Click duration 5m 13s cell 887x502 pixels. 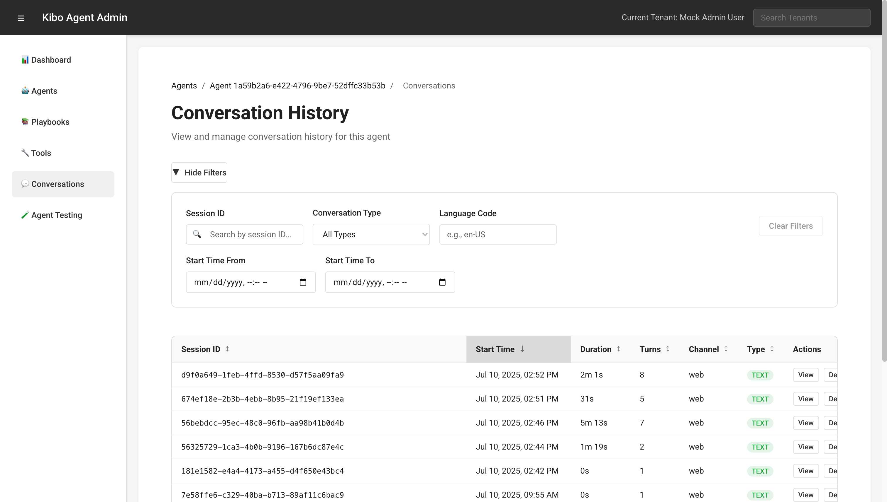[x=593, y=423]
